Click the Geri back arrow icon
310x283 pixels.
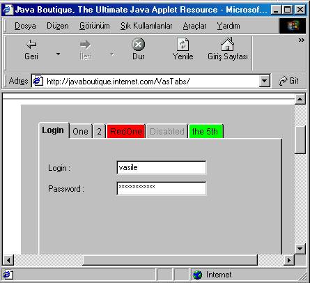(x=31, y=44)
